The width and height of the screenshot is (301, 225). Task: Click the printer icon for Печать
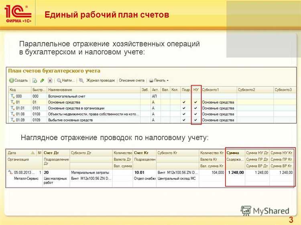pos(150,80)
